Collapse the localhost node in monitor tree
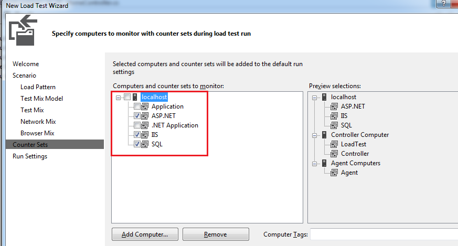The width and height of the screenshot is (458, 246). pyautogui.click(x=119, y=97)
